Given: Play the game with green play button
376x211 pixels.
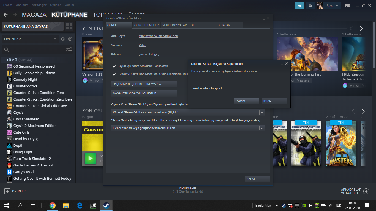Looking at the screenshot, I should pyautogui.click(x=90, y=159).
